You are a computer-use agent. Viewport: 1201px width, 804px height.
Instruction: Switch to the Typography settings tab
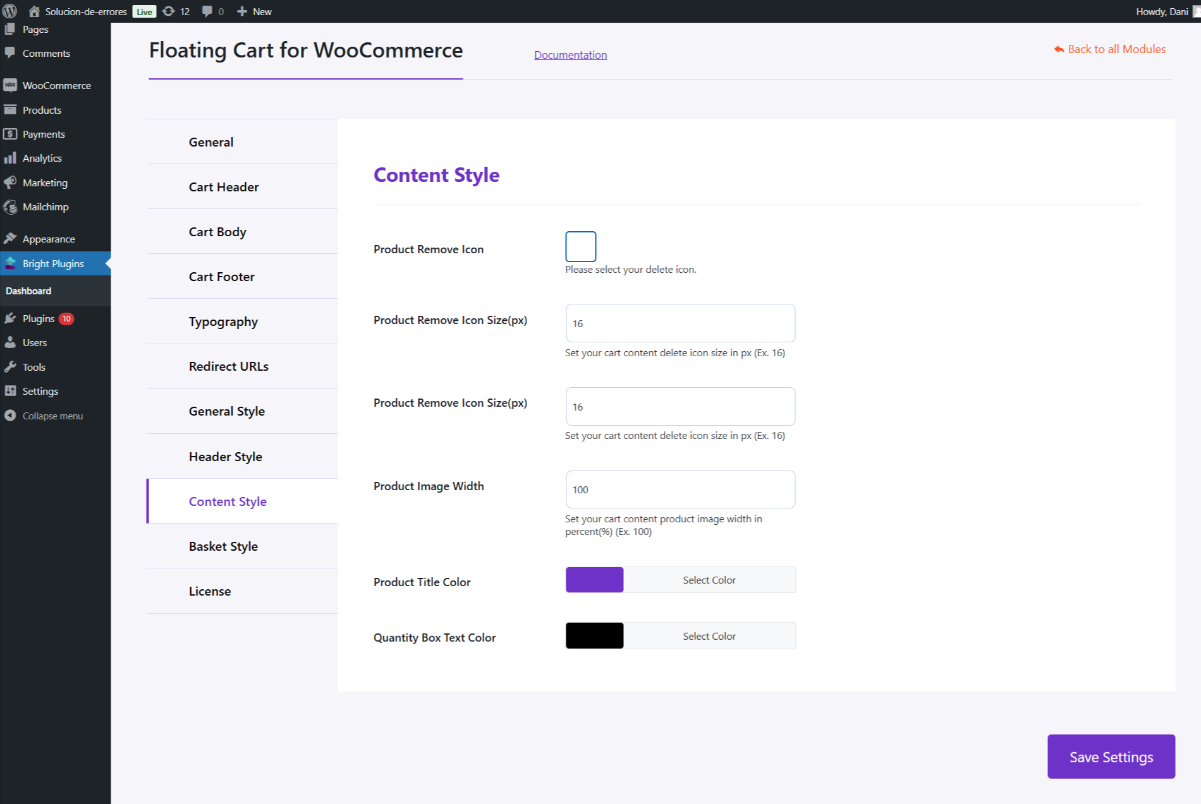coord(223,321)
